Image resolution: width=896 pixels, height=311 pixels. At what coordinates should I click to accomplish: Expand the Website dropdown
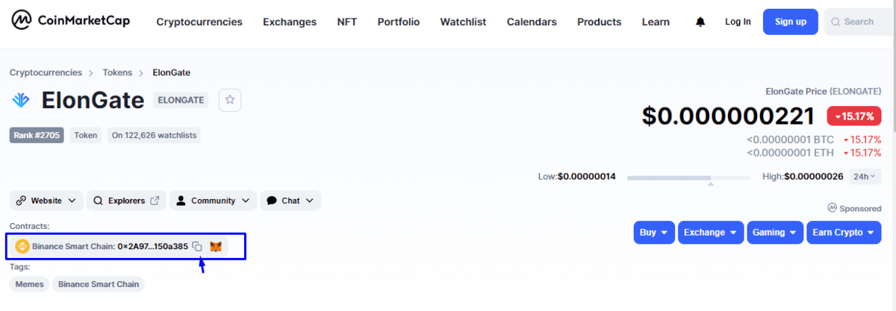(x=46, y=201)
